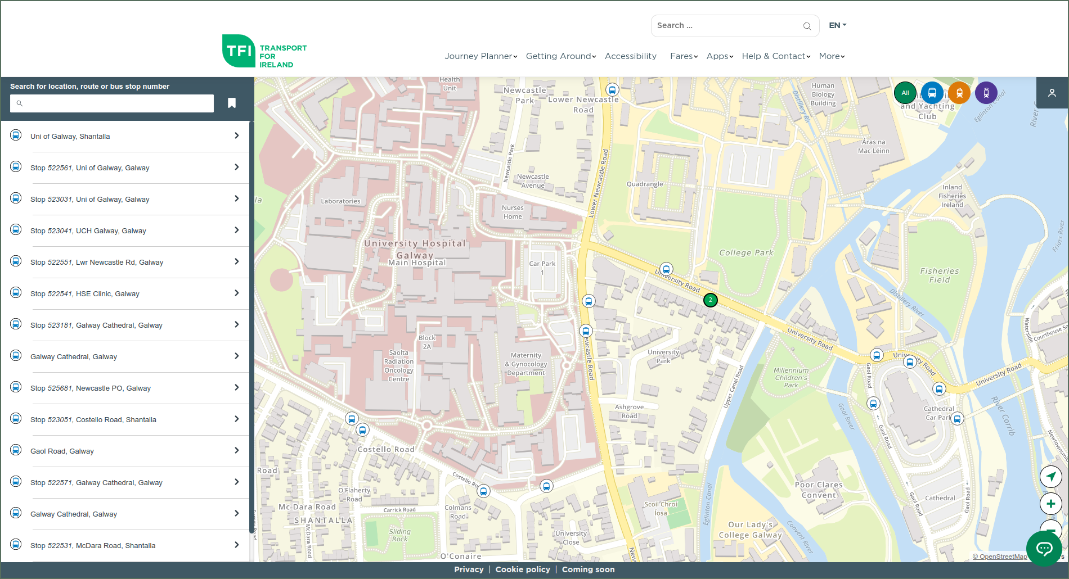
Task: Click the user account icon on map
Action: tap(1052, 93)
